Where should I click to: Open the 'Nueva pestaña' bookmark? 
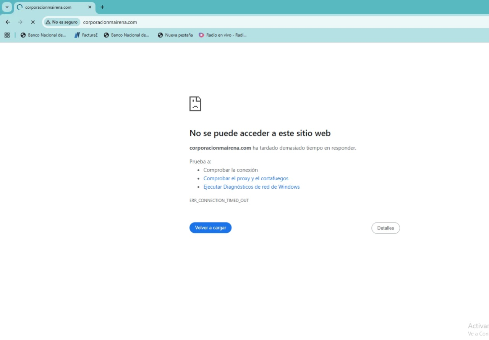coord(175,35)
